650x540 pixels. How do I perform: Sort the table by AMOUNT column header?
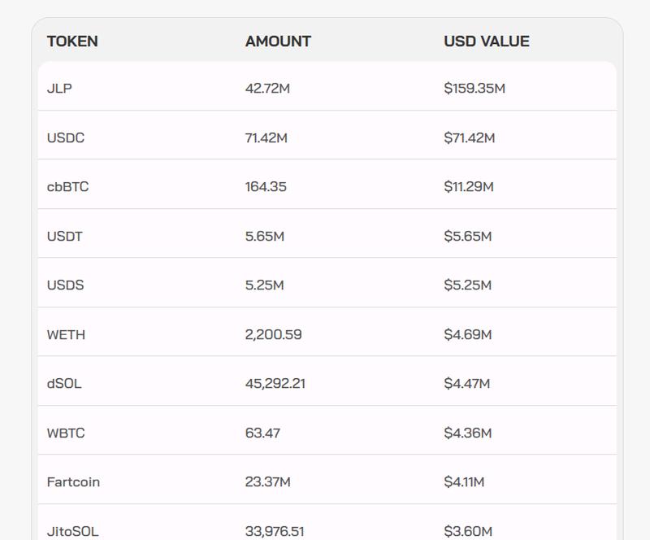tap(278, 41)
